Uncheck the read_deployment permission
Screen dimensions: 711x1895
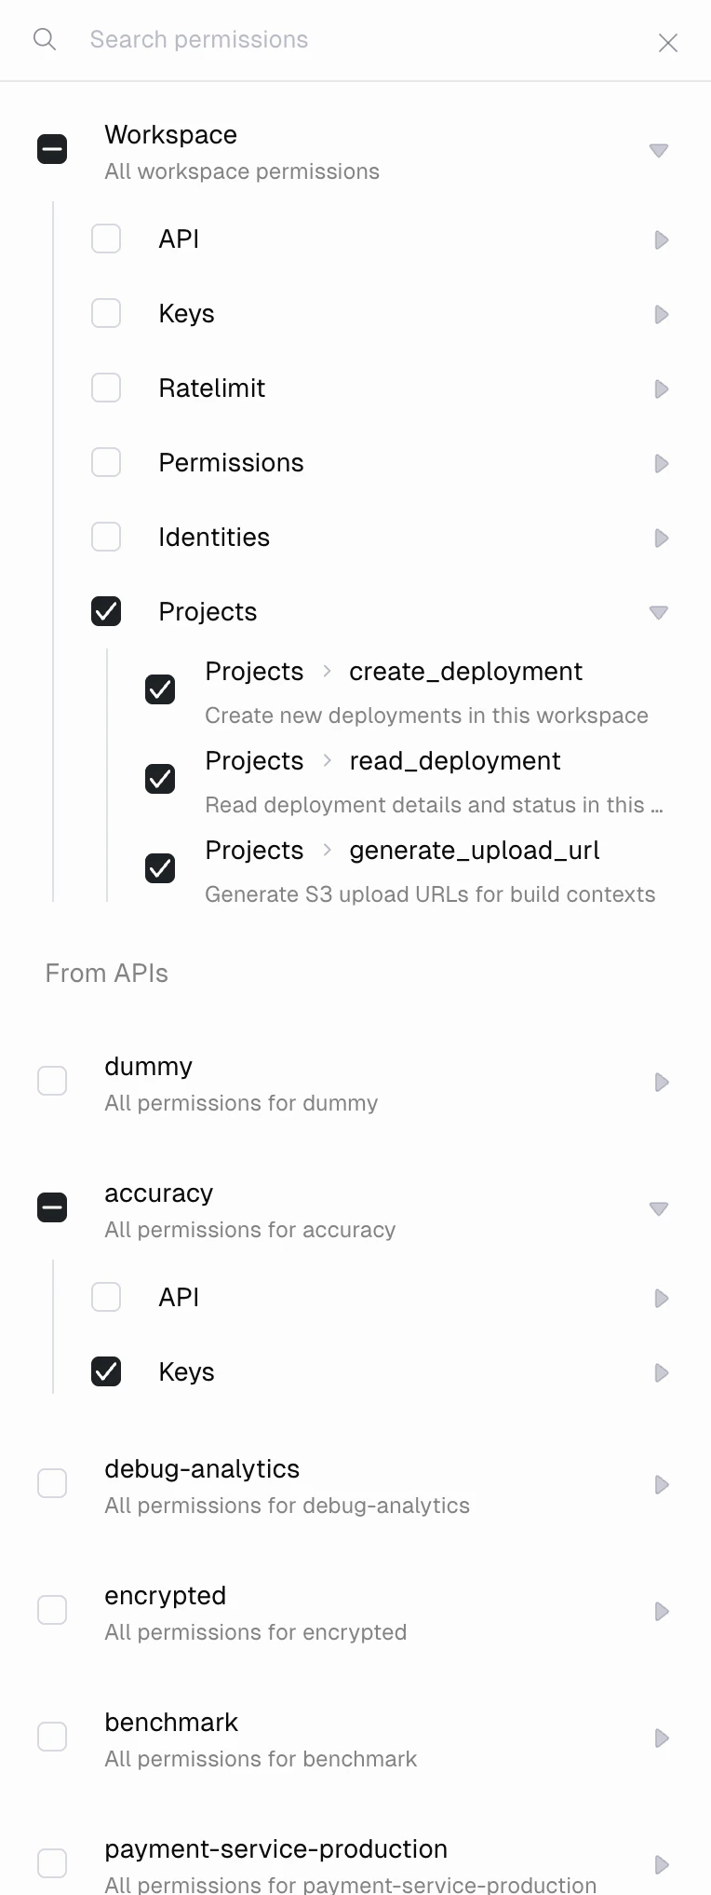(x=160, y=779)
